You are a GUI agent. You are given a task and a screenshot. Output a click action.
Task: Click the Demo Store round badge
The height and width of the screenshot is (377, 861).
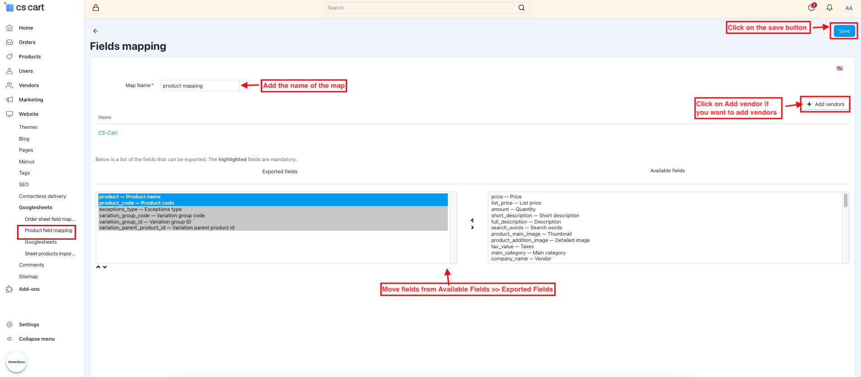point(17,362)
